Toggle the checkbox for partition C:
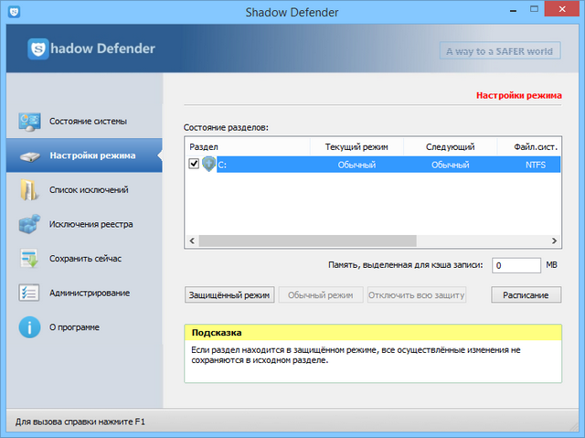Viewport: 585px width, 438px height. coord(194,165)
